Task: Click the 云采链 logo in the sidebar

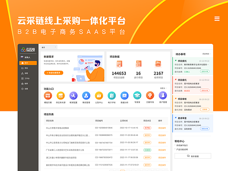Action: [x=28, y=50]
